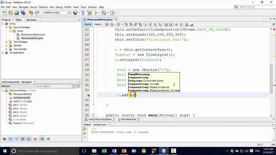Open the Windows Start menu
Viewport: 276px width, 155px height.
(x=5, y=151)
